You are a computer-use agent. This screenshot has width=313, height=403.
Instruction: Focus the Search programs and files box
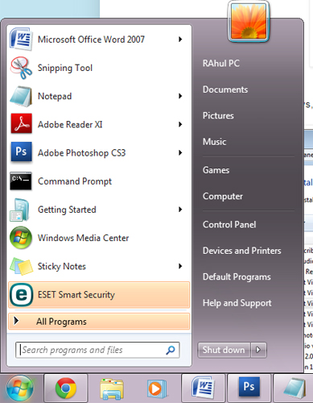[97, 350]
